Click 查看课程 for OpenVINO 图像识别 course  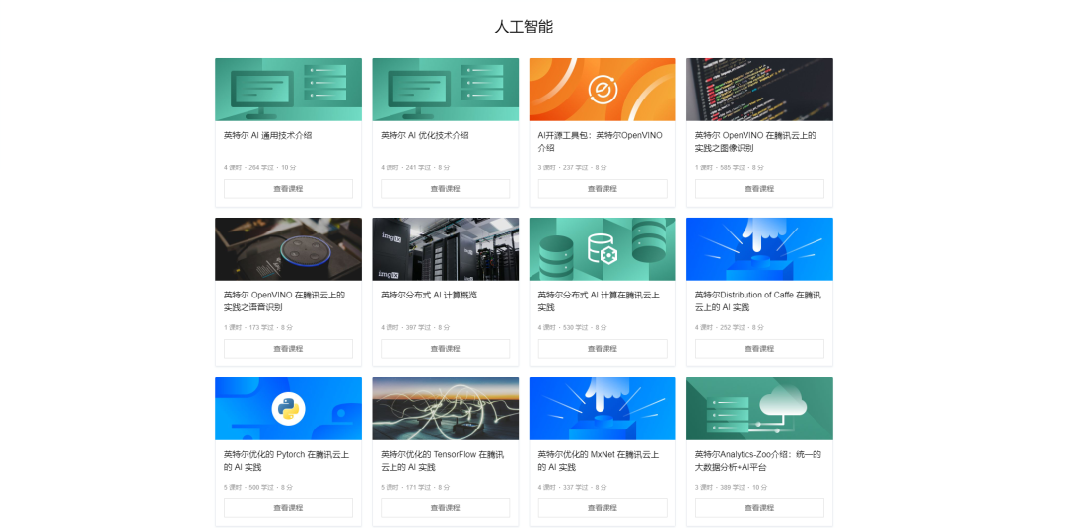pyautogui.click(x=759, y=189)
